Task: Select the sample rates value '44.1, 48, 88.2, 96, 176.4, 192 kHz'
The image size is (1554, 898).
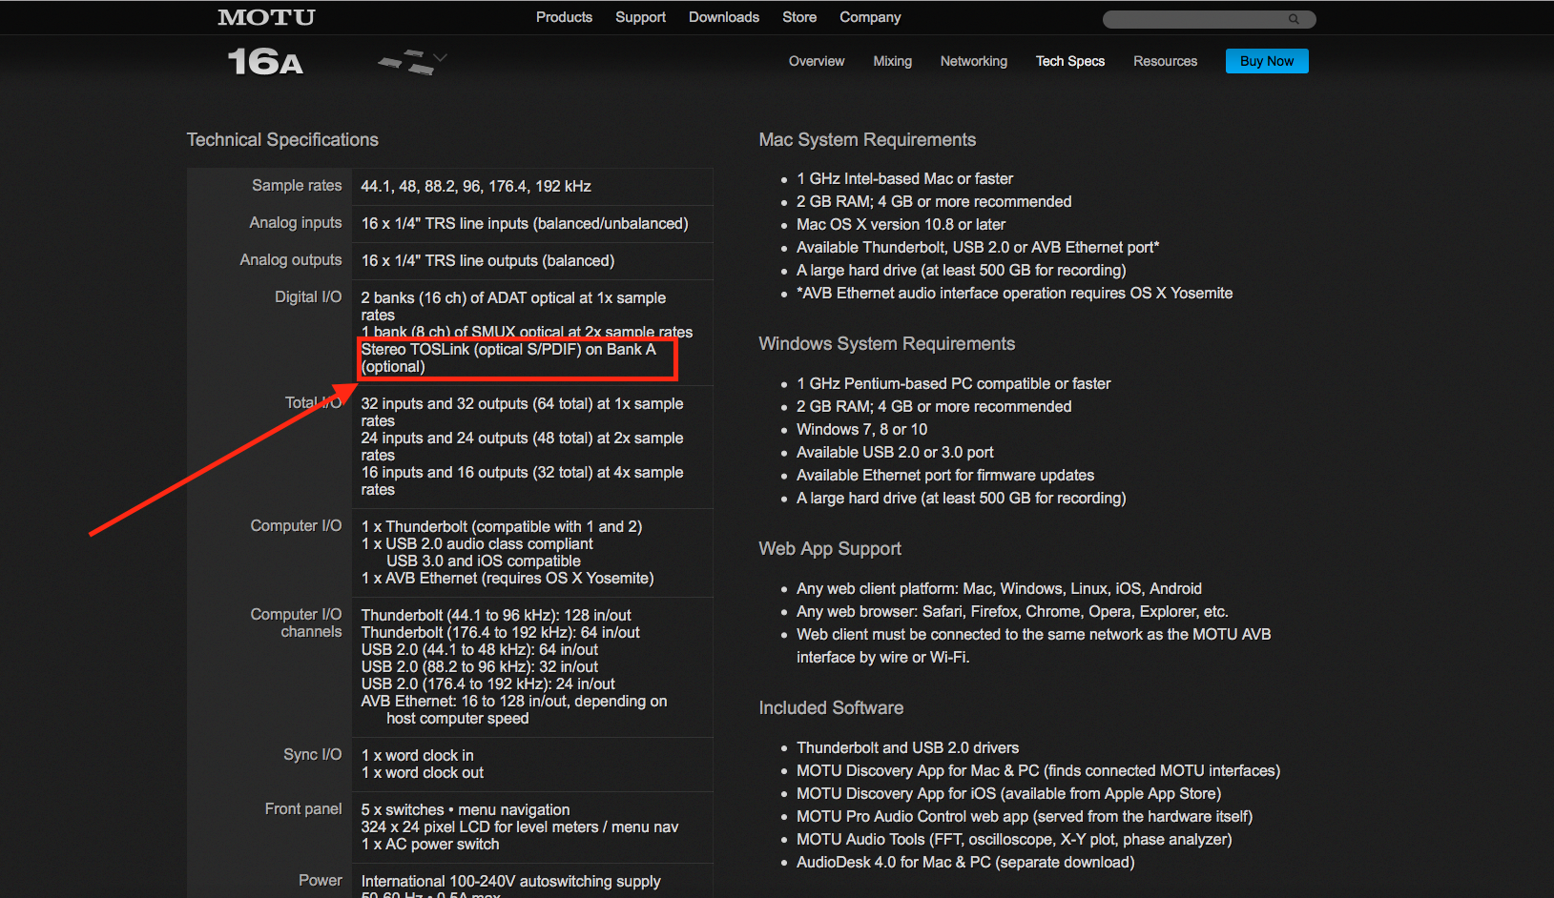Action: point(476,187)
